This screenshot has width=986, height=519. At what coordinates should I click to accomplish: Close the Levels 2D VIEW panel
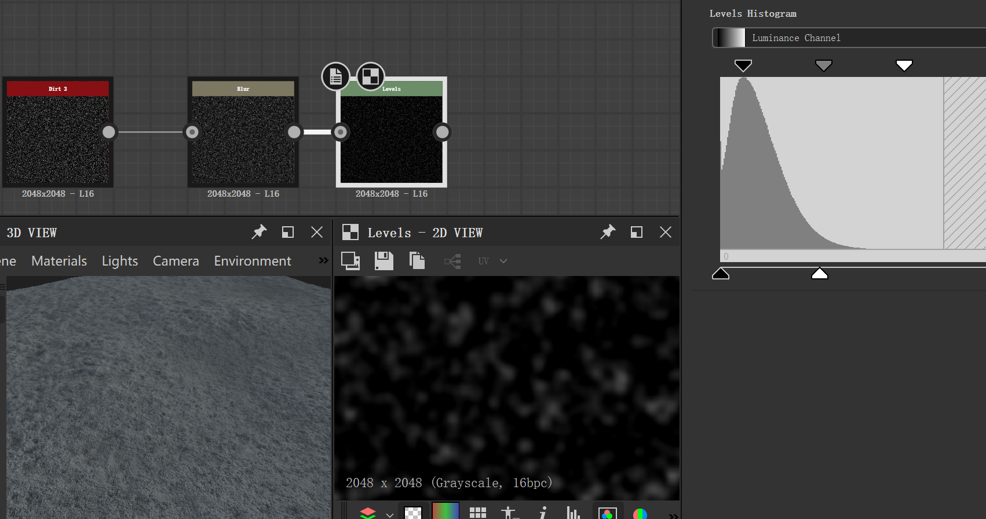666,232
